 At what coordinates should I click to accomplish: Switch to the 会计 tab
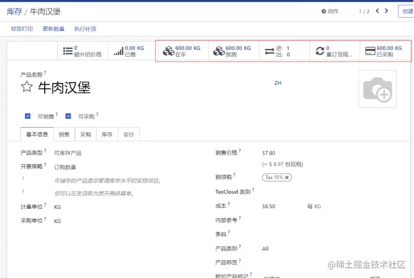[128, 134]
